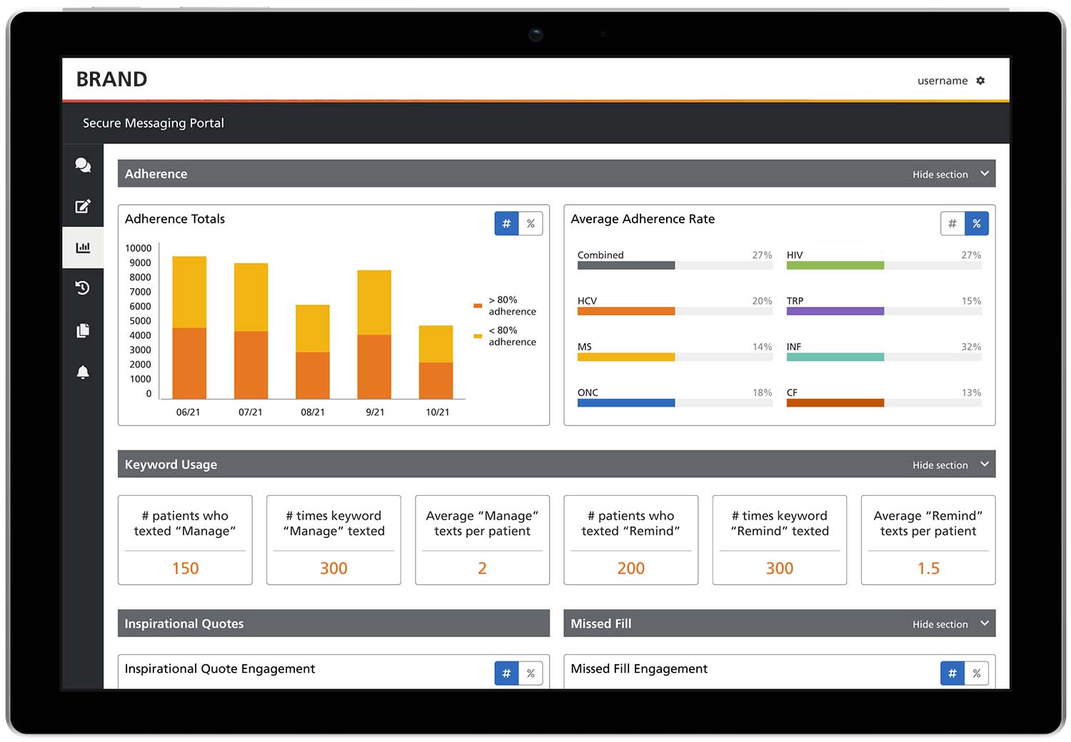The width and height of the screenshot is (1071, 742).
Task: Set Inspirational Quote Engagement to number view
Action: tap(506, 673)
